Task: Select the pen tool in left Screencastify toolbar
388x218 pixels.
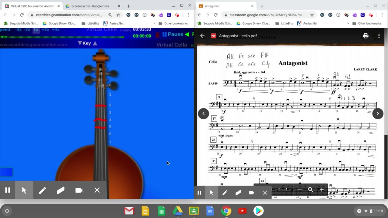Action: tap(42, 190)
